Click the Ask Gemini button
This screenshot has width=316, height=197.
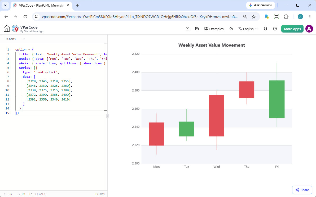[x=261, y=5]
